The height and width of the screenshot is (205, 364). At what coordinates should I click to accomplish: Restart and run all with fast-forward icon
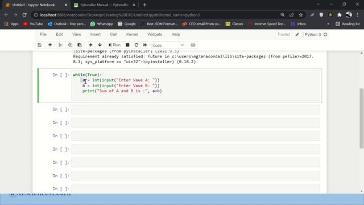pos(145,45)
